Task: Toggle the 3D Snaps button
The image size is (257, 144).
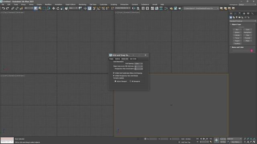Action: (94, 8)
